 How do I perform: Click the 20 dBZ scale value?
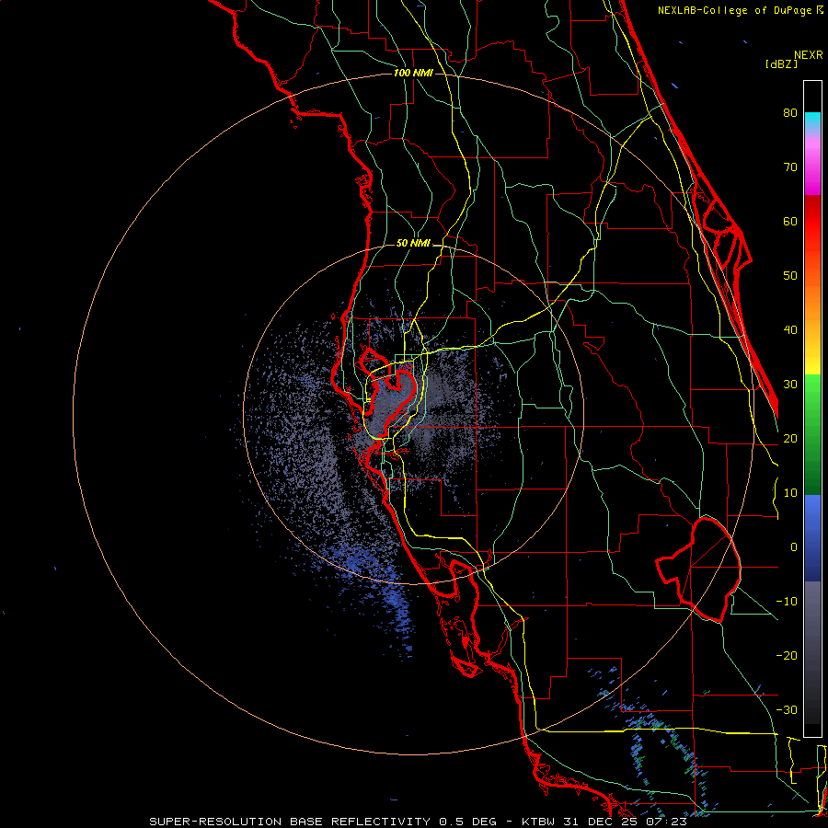[790, 438]
